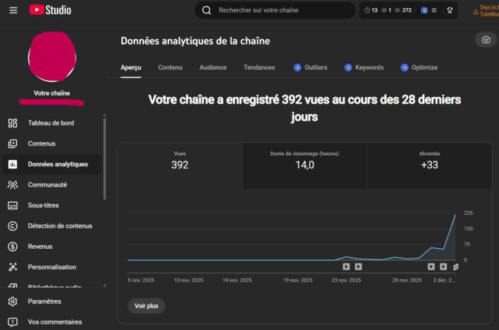Click the views chart line peak
499x330 pixels.
coord(455,216)
